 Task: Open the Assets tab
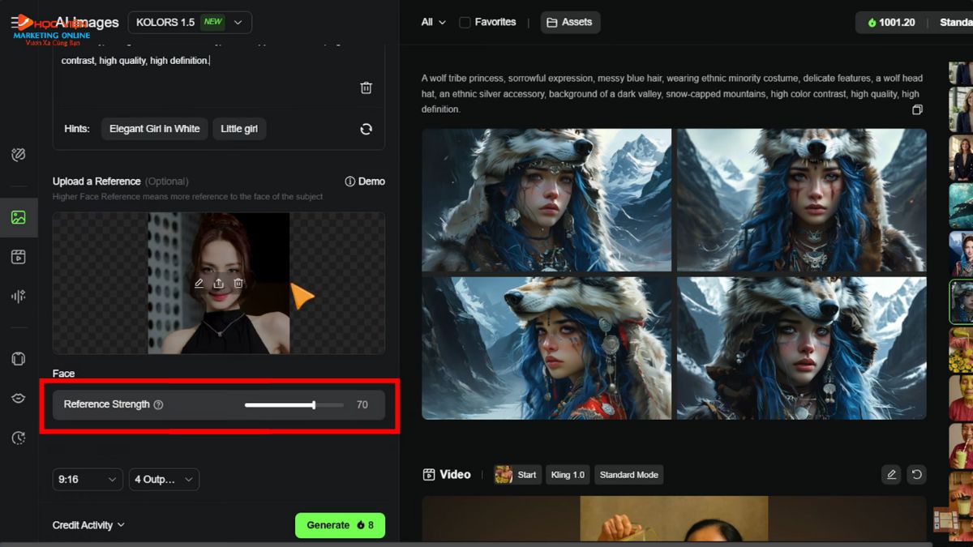click(x=570, y=23)
